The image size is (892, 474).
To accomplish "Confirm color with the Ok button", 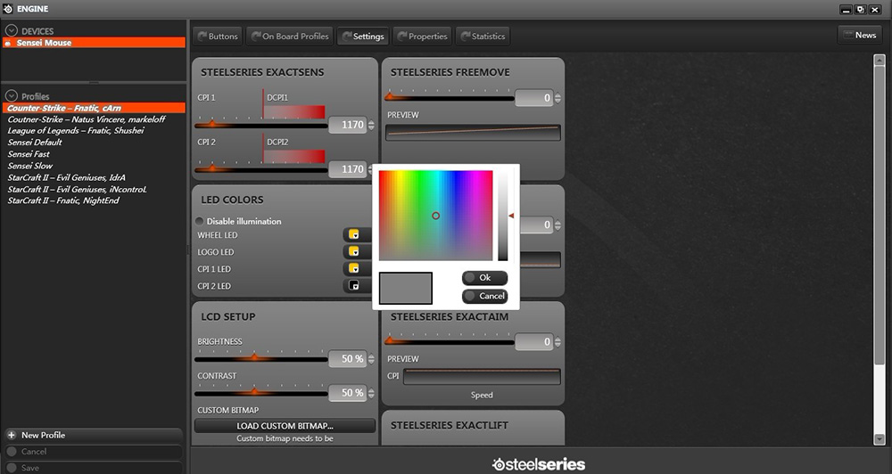I will coord(484,278).
